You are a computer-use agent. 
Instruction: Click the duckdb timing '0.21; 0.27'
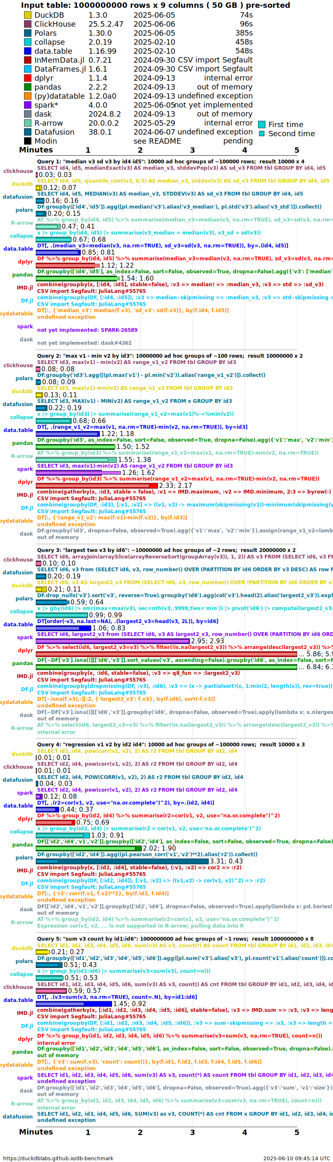(x=67, y=952)
